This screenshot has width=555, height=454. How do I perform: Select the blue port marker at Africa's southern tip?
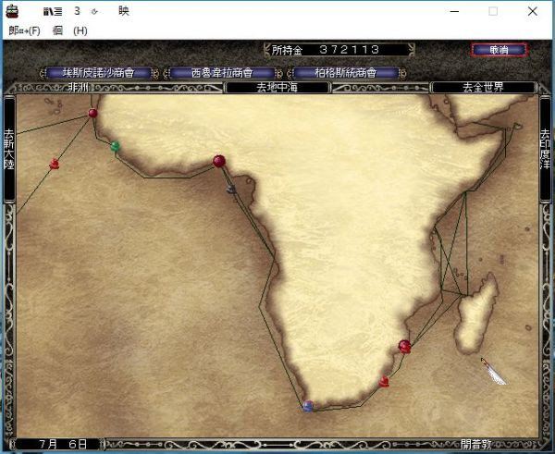pos(307,405)
